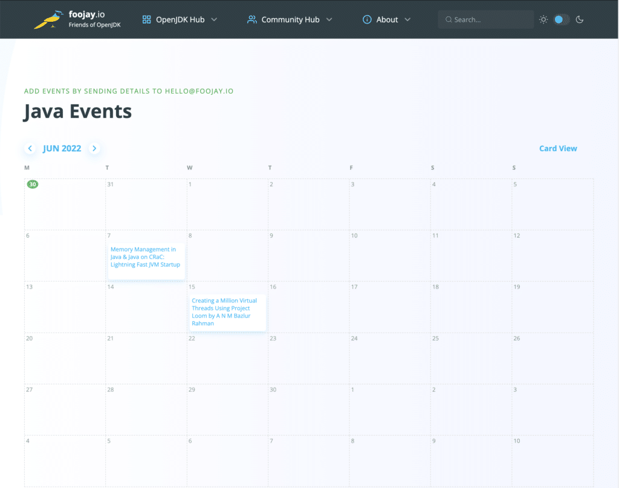
Task: Select the highlighted day 30 badge
Action: click(x=33, y=184)
